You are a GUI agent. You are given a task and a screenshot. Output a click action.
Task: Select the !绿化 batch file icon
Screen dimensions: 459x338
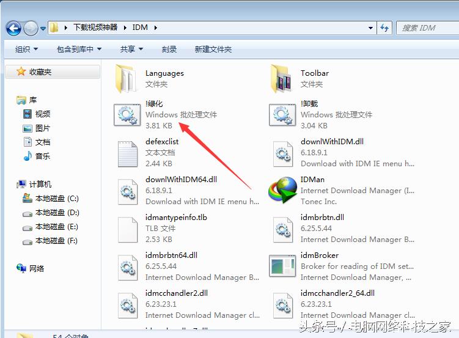(x=127, y=115)
